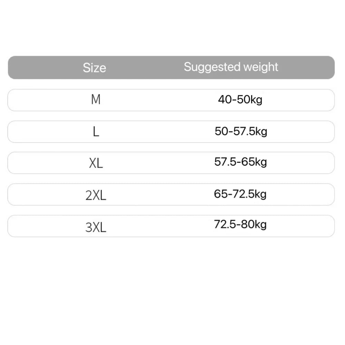Select the 'M' size label
The image size is (345, 345).
pyautogui.click(x=96, y=100)
